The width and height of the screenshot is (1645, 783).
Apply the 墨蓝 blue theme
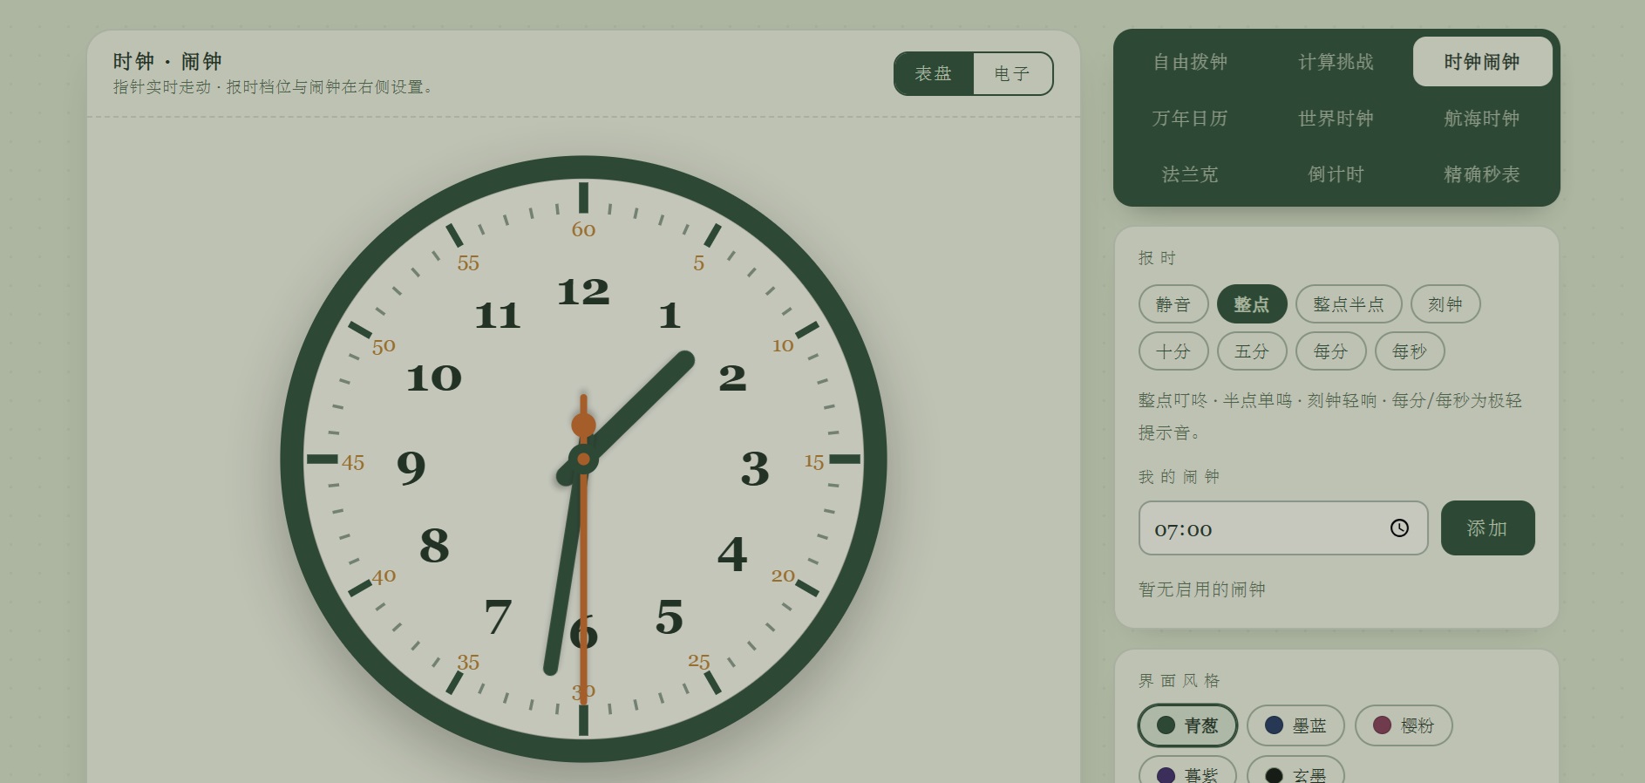tap(1295, 725)
